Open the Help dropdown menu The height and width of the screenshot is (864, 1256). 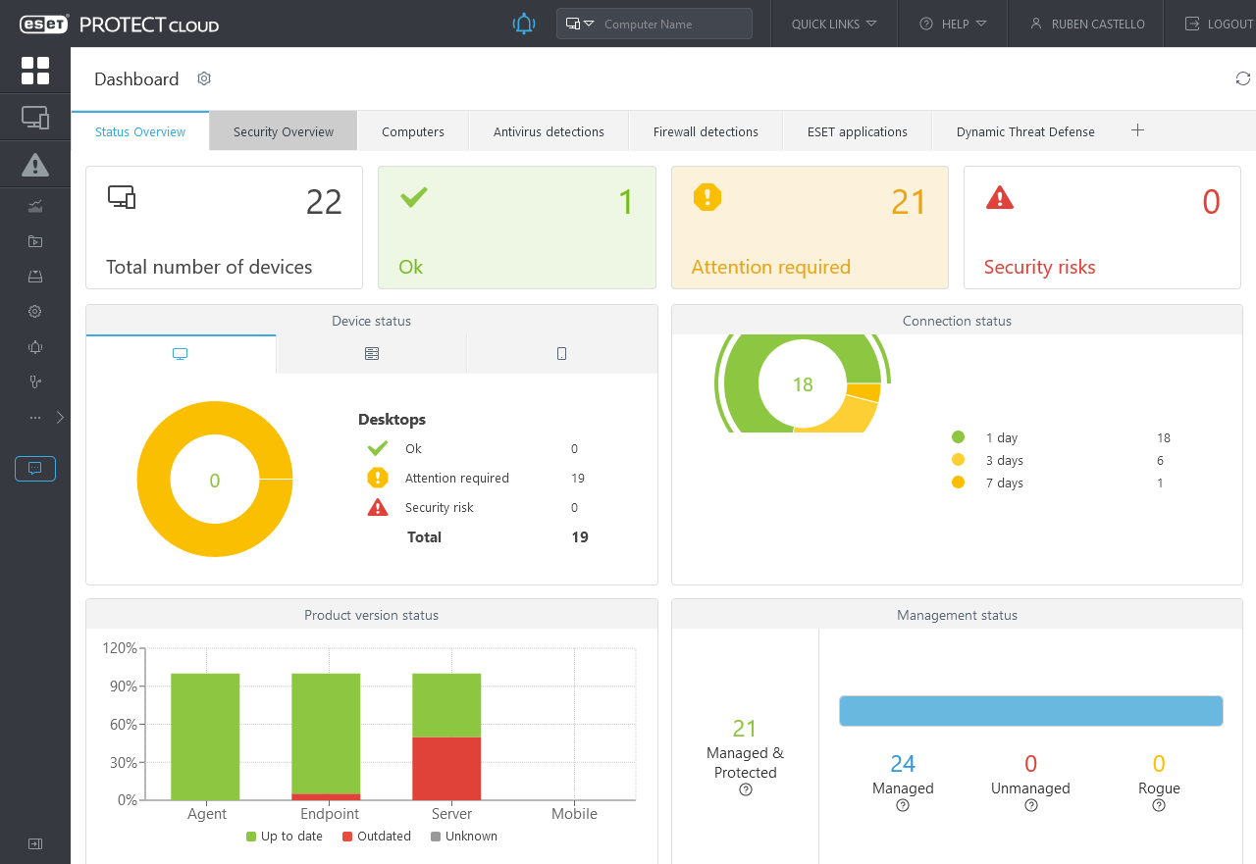[x=953, y=24]
